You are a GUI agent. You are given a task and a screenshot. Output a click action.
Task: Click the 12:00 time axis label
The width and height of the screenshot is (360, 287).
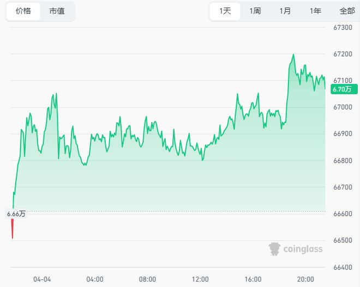200,279
